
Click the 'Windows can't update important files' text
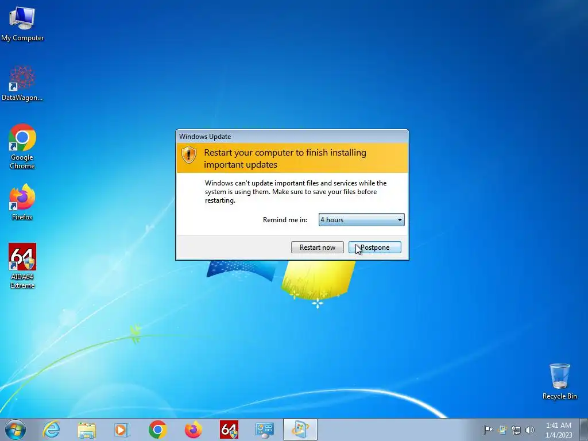296,192
